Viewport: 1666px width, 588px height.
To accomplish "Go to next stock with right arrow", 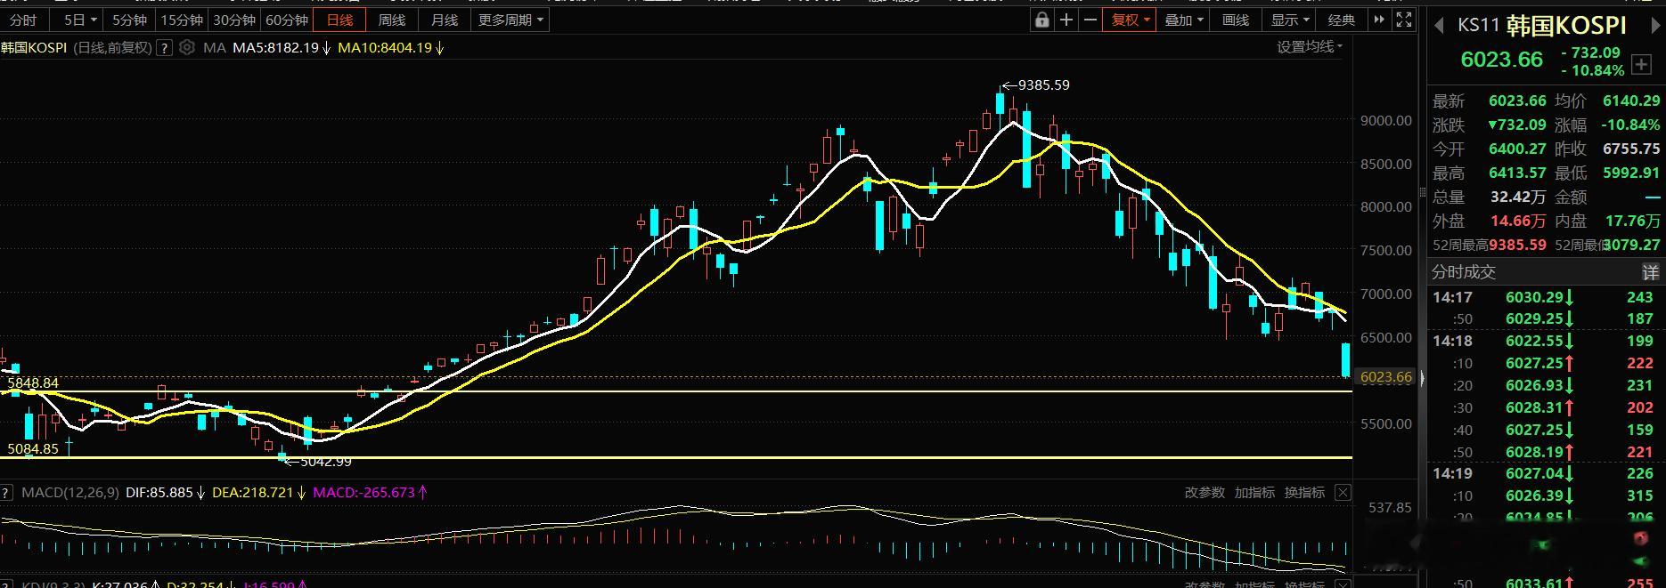I will [1658, 26].
